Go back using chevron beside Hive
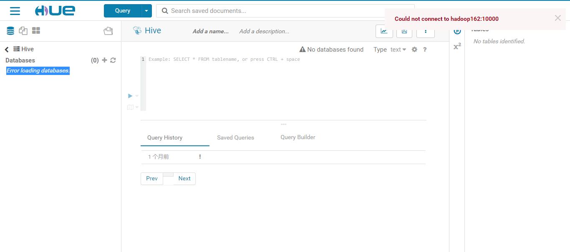 coord(7,50)
